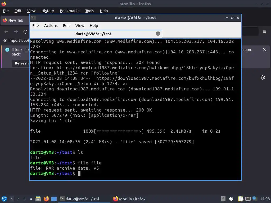This screenshot has height=203, width=271.
Task: Open Firefox hamburger application menu
Action: 265,31
